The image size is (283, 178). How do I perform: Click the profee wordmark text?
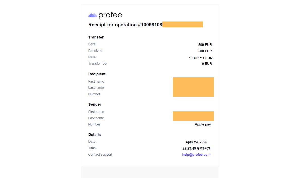(x=110, y=15)
